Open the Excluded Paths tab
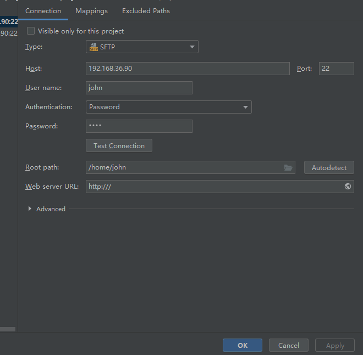Viewport: 363px width, 355px height. [146, 11]
